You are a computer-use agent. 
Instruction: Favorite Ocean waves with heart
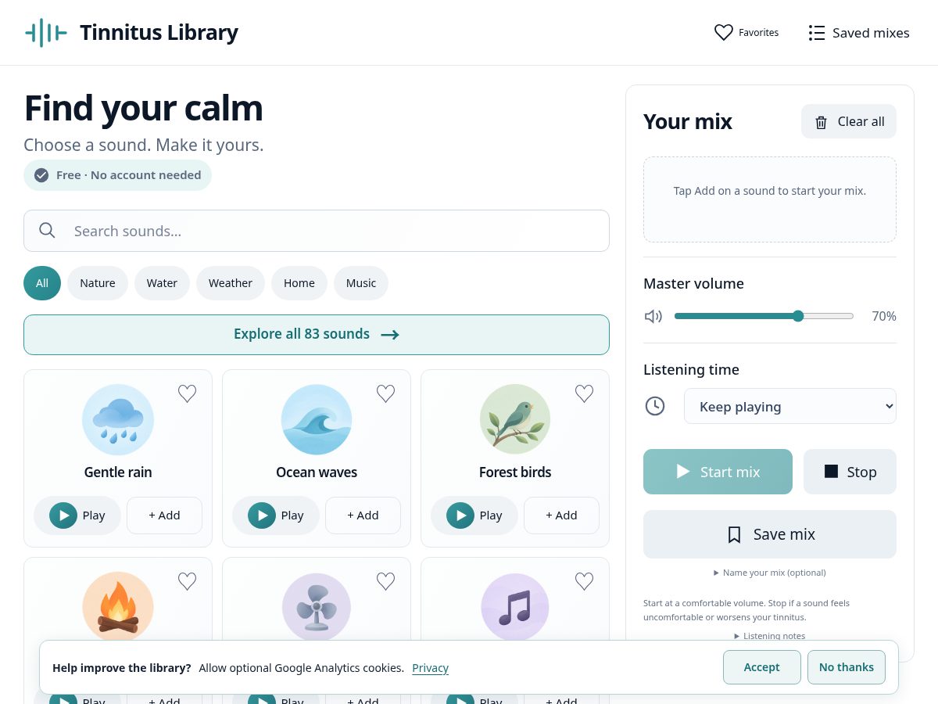(x=385, y=393)
